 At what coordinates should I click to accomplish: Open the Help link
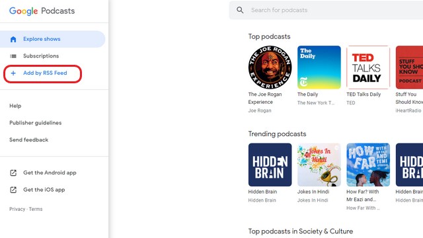point(15,106)
